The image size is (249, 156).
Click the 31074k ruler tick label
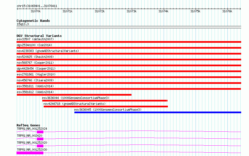tap(163, 11)
